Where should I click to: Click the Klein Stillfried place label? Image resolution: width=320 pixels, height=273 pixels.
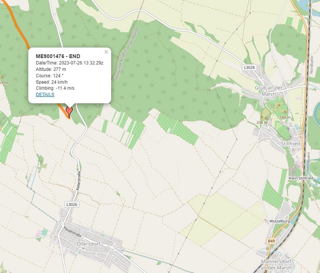pos(301,178)
